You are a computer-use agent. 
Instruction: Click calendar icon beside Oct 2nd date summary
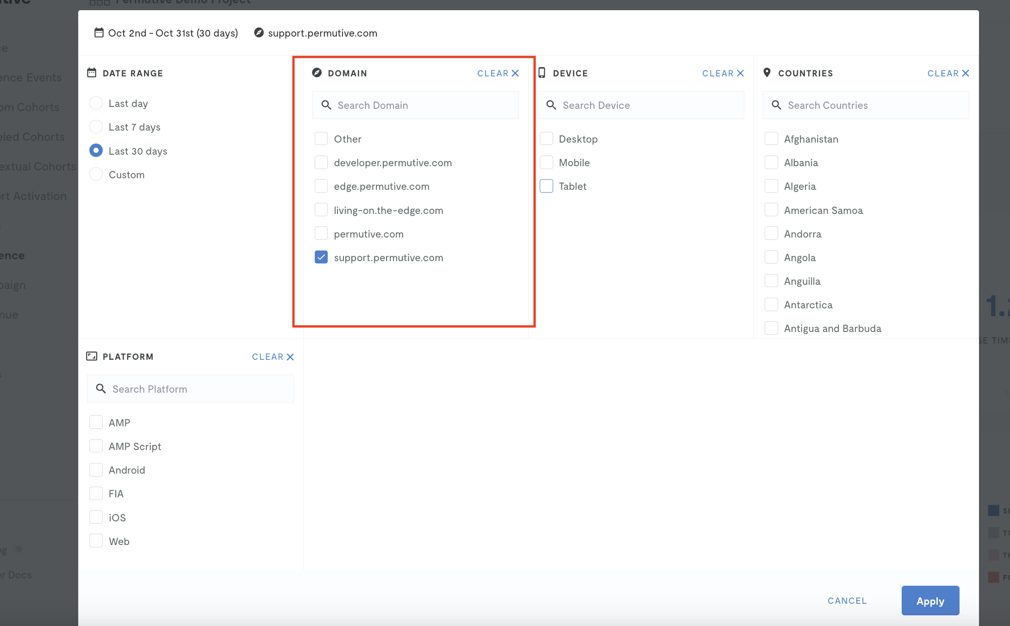click(99, 33)
